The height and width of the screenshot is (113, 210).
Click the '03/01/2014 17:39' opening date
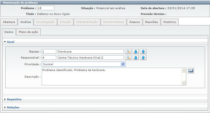click(181, 8)
